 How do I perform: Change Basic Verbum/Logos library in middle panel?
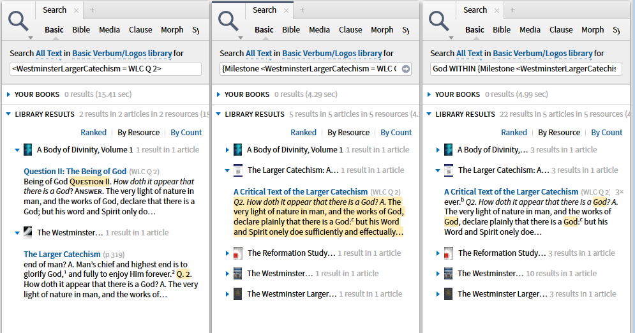[x=332, y=54]
